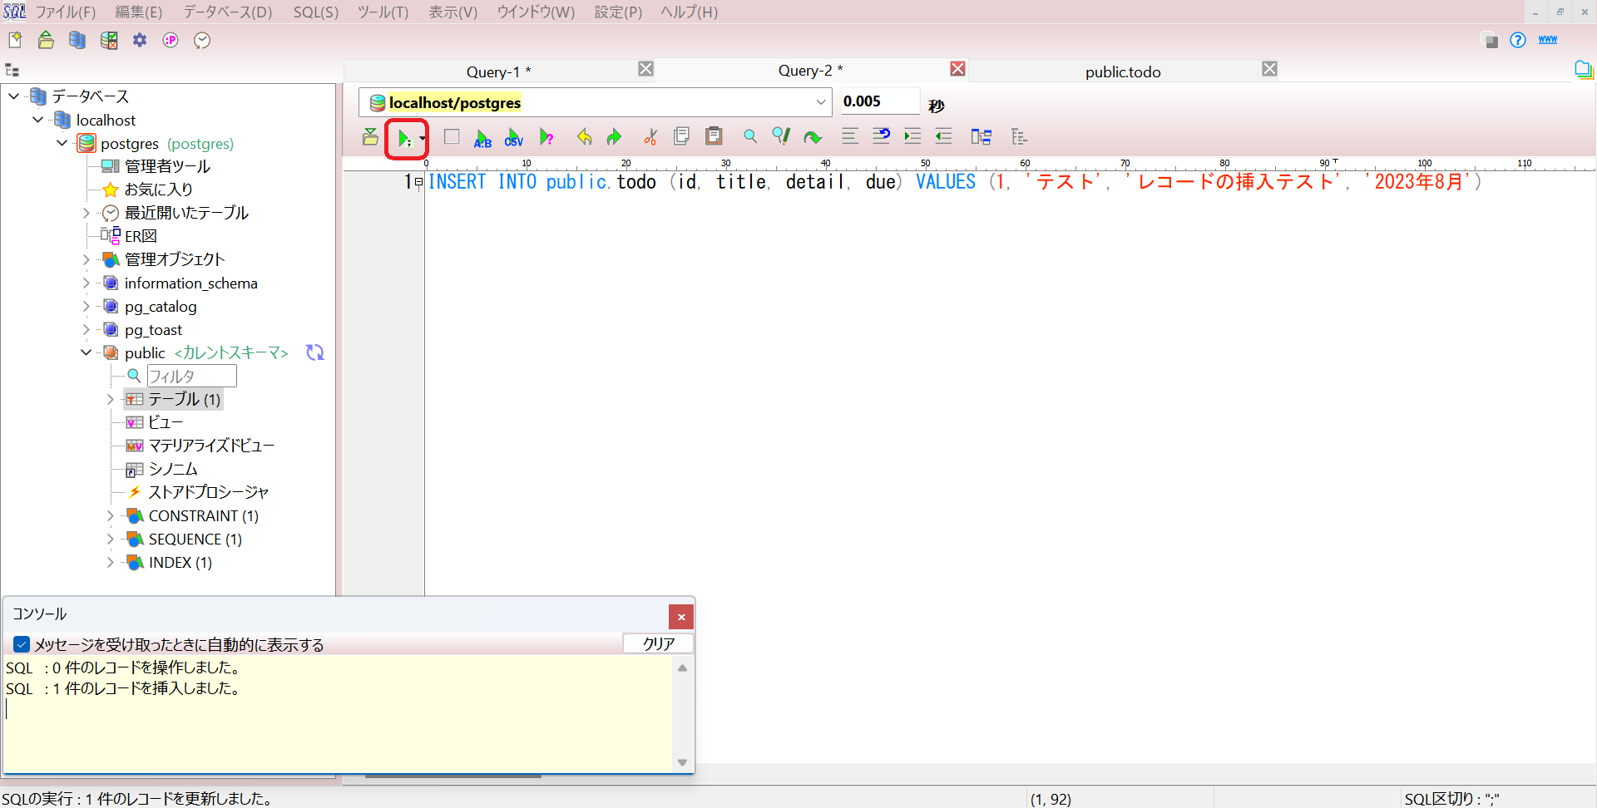
Task: Click the クリア button in the console
Action: point(658,643)
